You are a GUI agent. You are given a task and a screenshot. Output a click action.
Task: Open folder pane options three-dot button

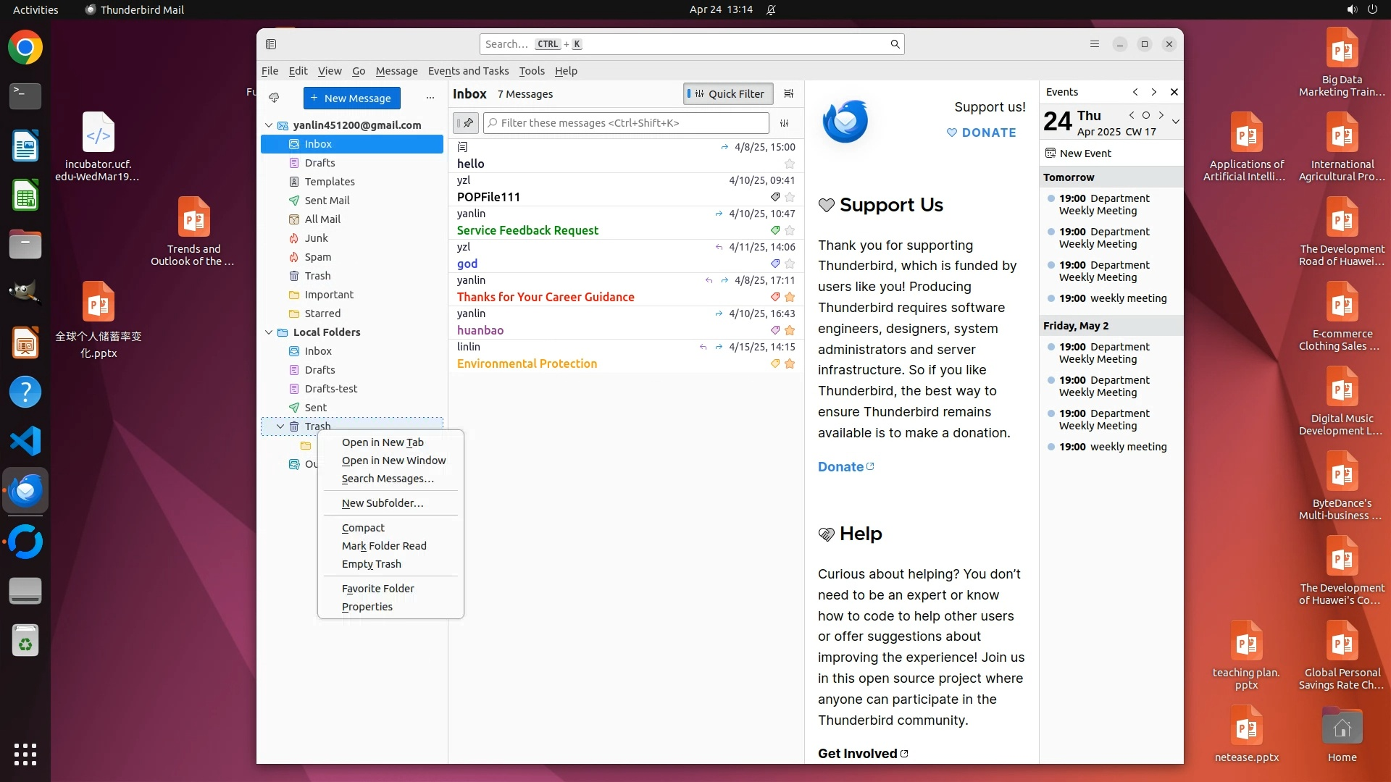[430, 98]
